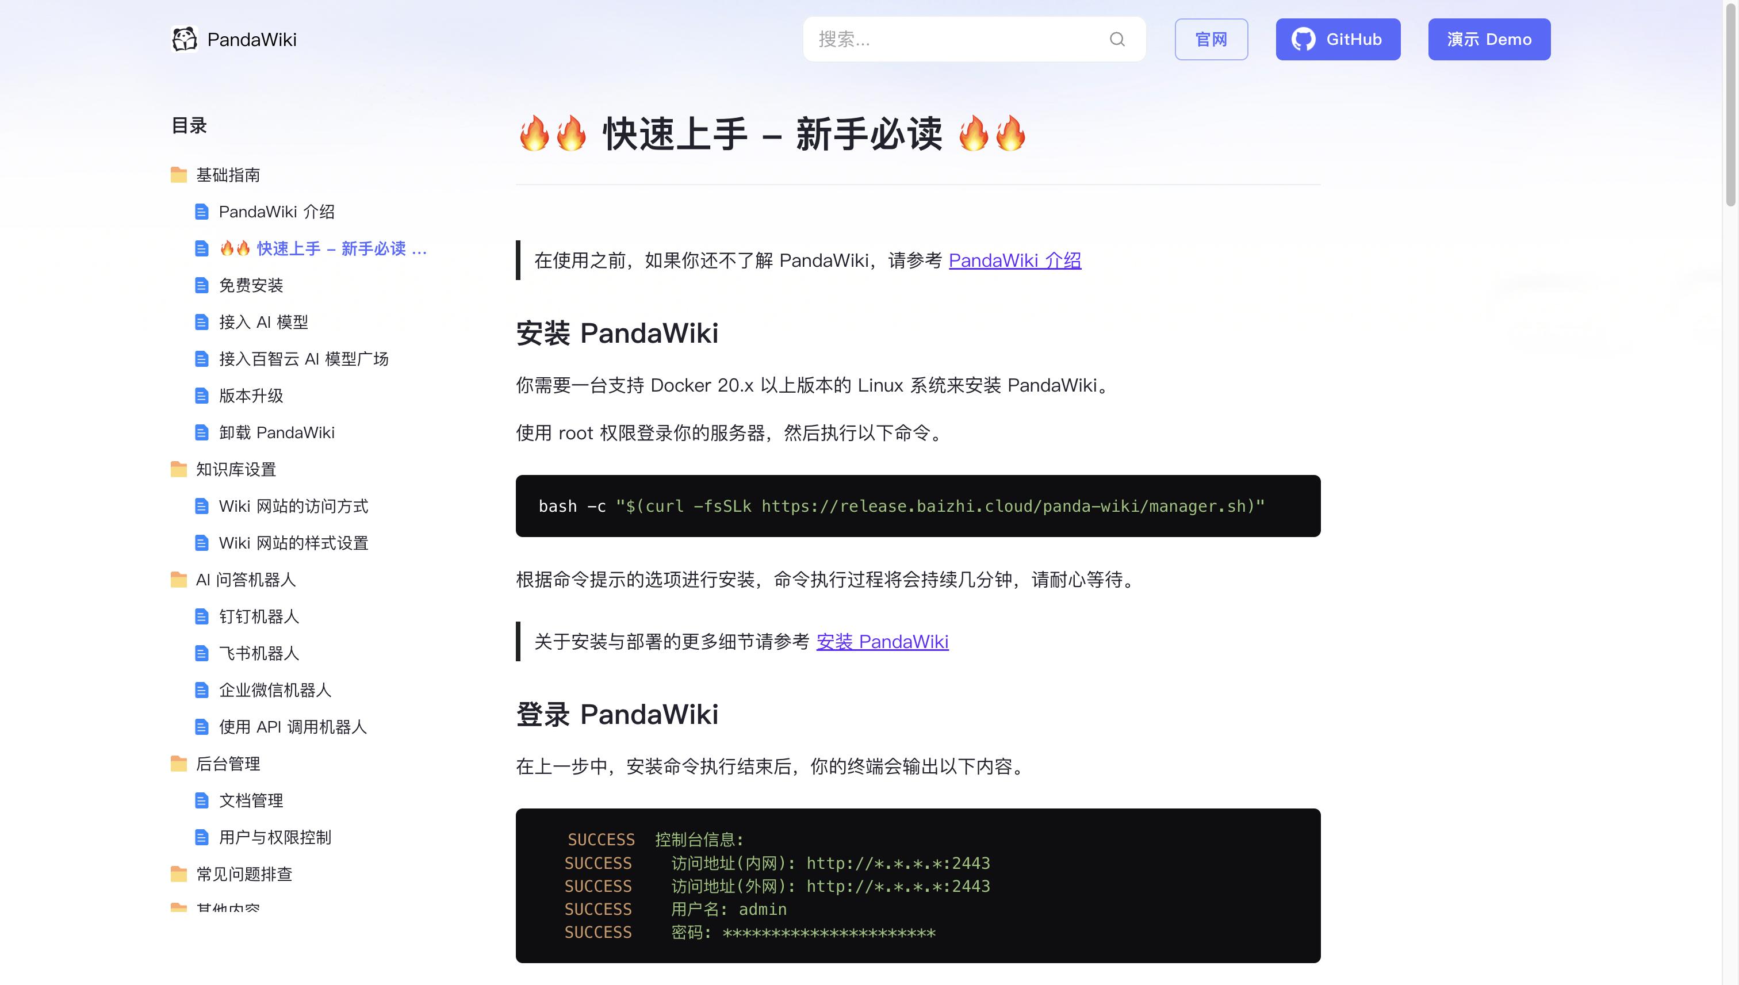Screen dimensions: 1739x985
Task: Click the PandaWiki panda logo icon
Action: coord(185,39)
